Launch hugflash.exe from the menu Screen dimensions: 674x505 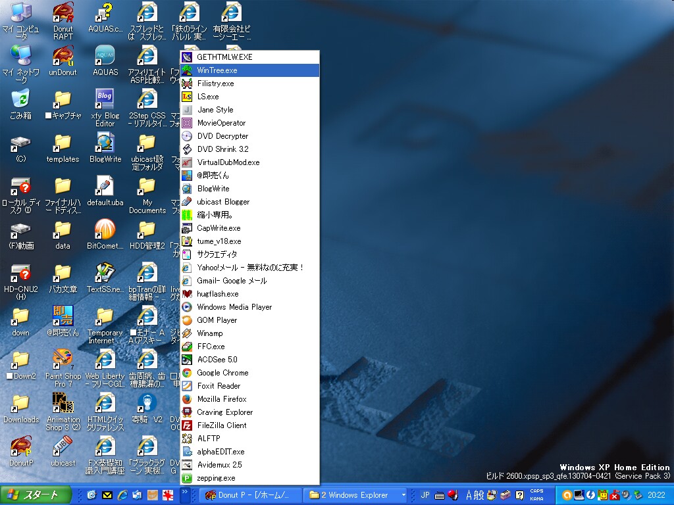click(249, 294)
